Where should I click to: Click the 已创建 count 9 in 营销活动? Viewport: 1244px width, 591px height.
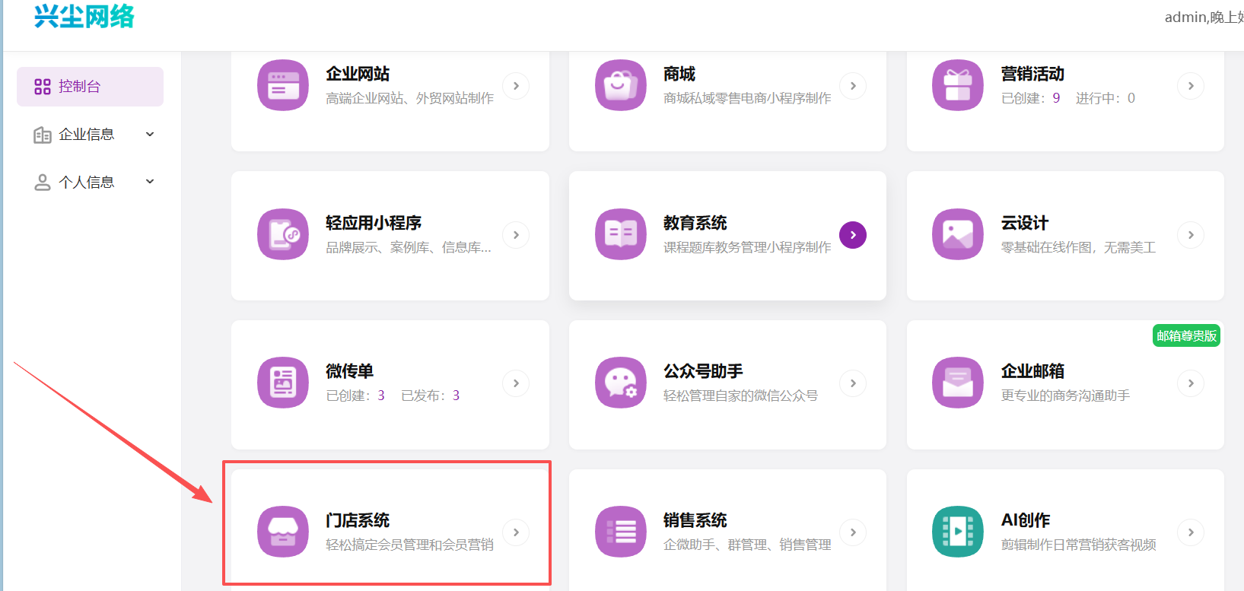pyautogui.click(x=1056, y=98)
